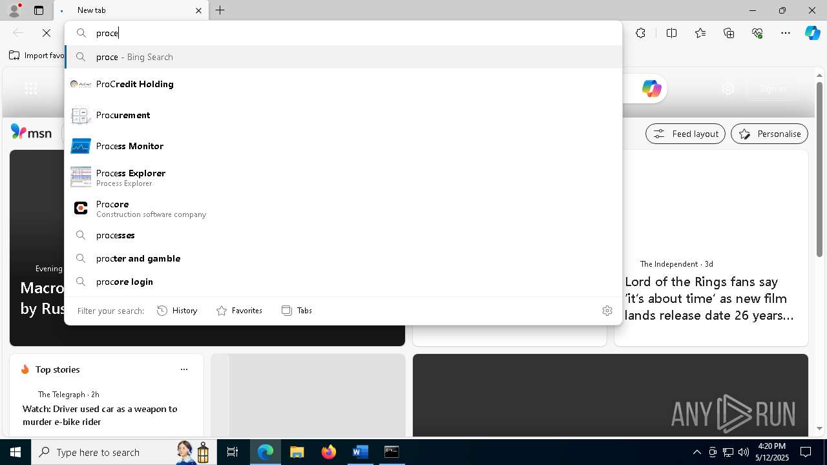Open Collections icon in toolbar
The width and height of the screenshot is (827, 465).
point(729,33)
